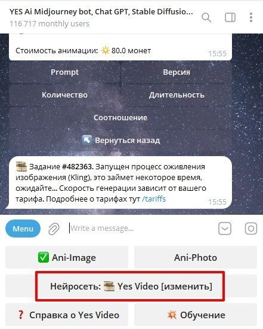Click the film icon next to Задание #482363

pyautogui.click(x=21, y=167)
